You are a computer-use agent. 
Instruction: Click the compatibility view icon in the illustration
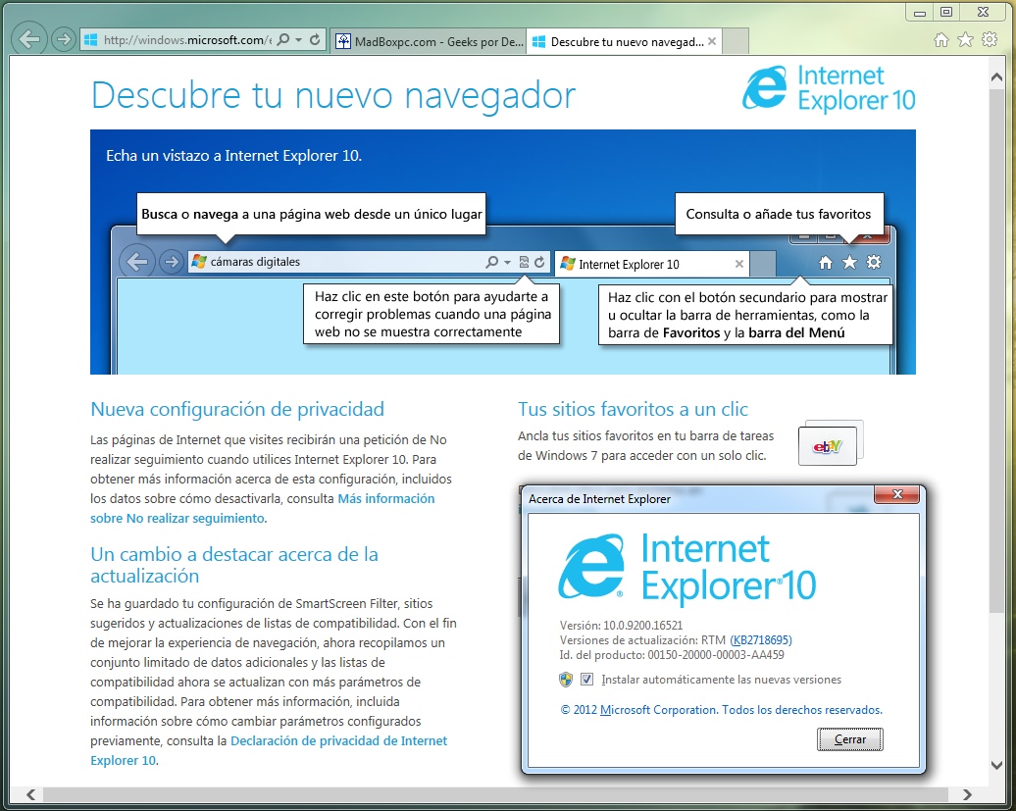[x=524, y=262]
